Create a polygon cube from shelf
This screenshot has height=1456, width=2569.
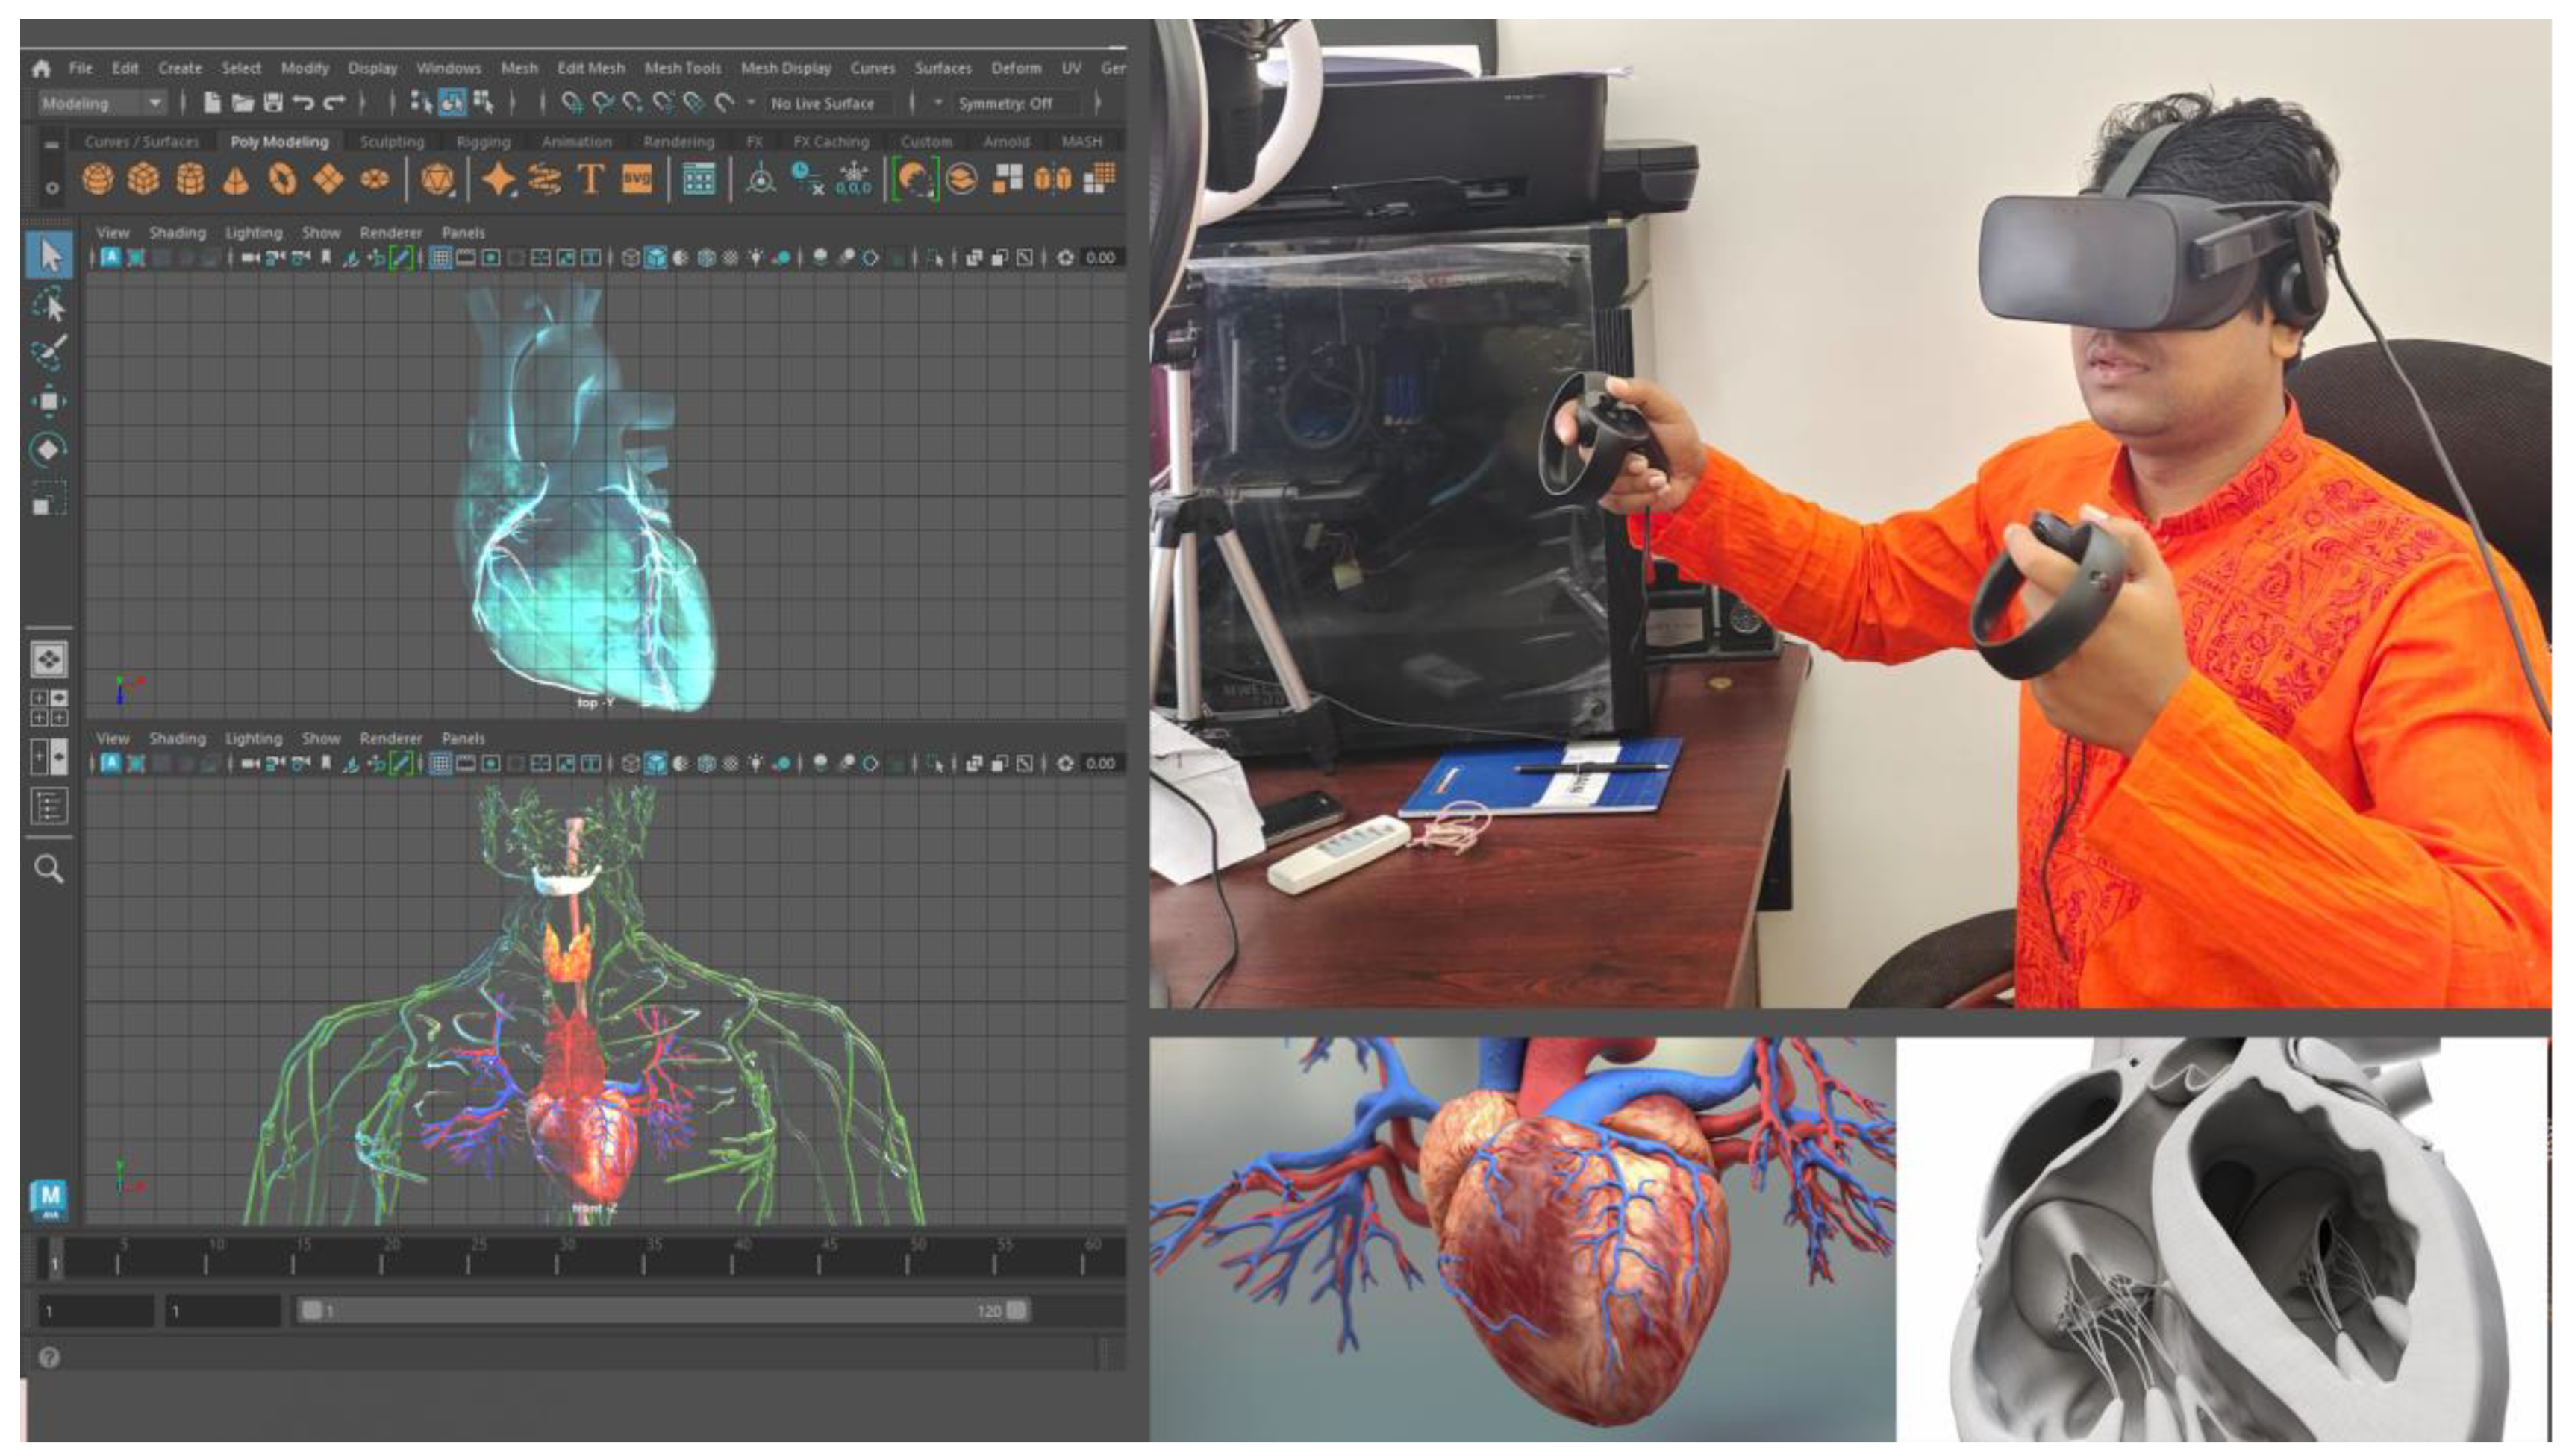click(x=143, y=180)
